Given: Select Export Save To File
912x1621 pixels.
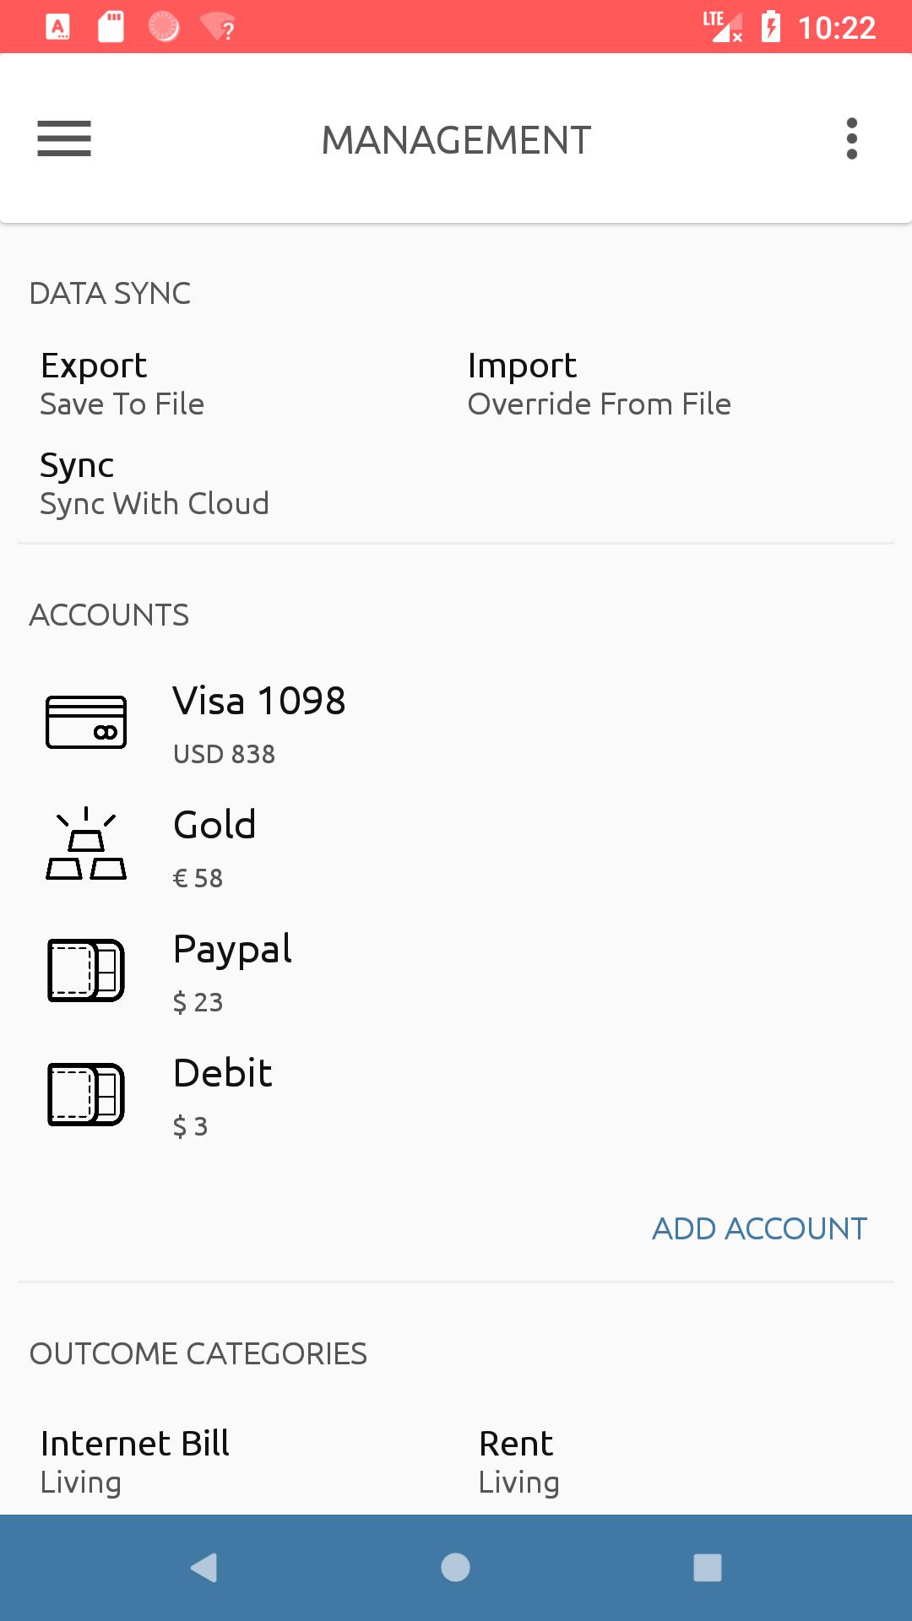Looking at the screenshot, I should [122, 384].
